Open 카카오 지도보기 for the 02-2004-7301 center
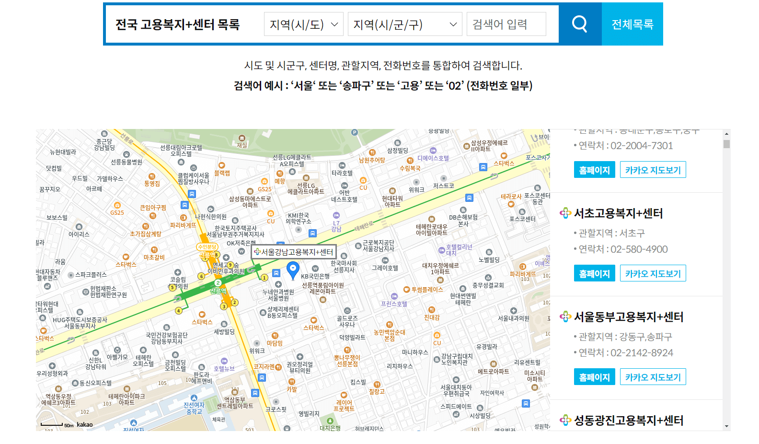This screenshot has width=759, height=444. pyautogui.click(x=653, y=170)
